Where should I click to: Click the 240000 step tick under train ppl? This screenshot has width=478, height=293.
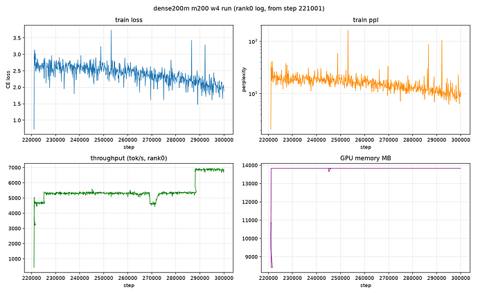(317, 140)
